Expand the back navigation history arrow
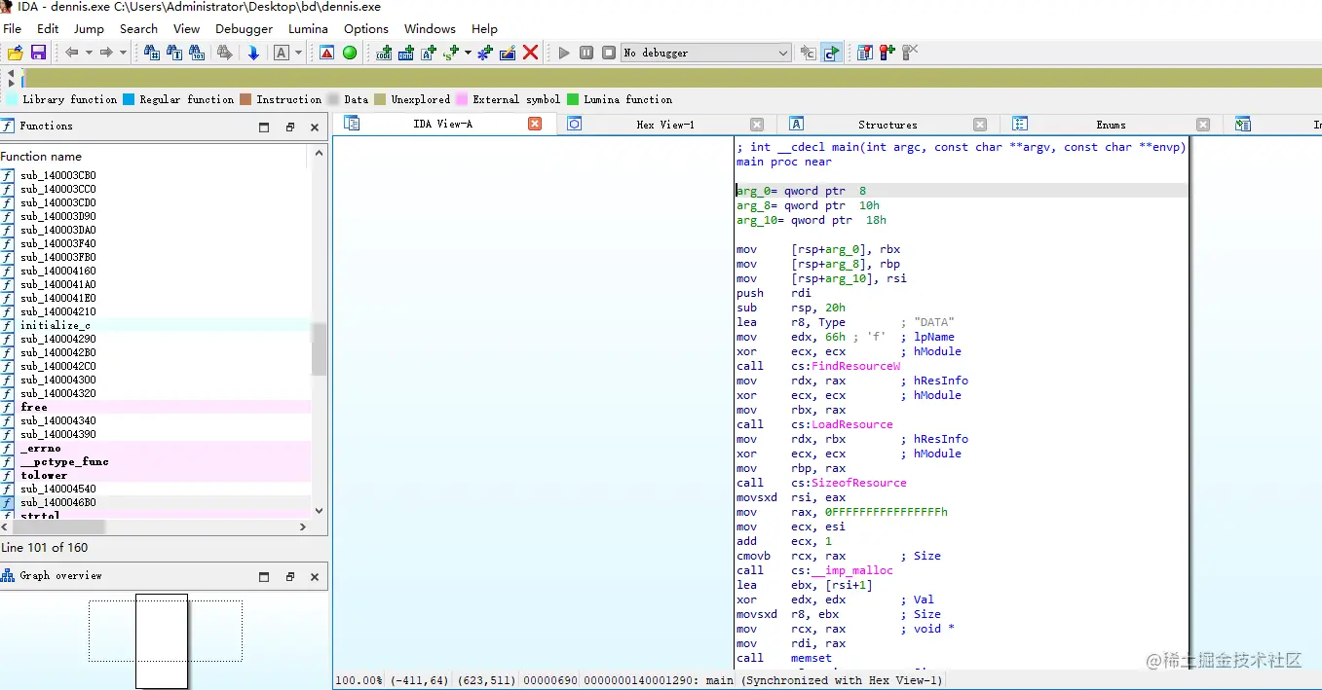Screen dimensions: 1322x690 point(89,53)
